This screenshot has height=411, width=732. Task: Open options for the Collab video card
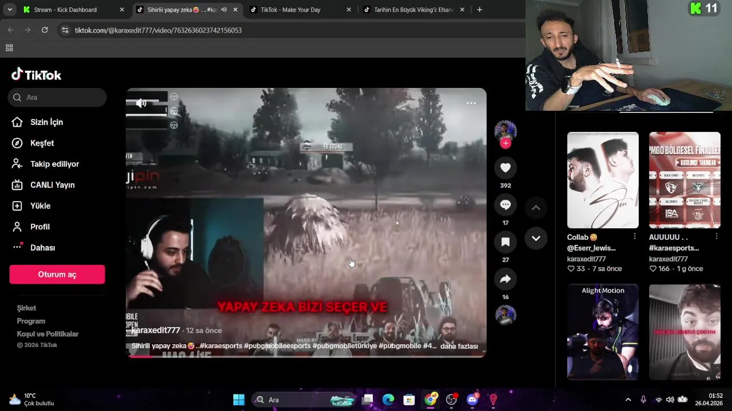634,236
